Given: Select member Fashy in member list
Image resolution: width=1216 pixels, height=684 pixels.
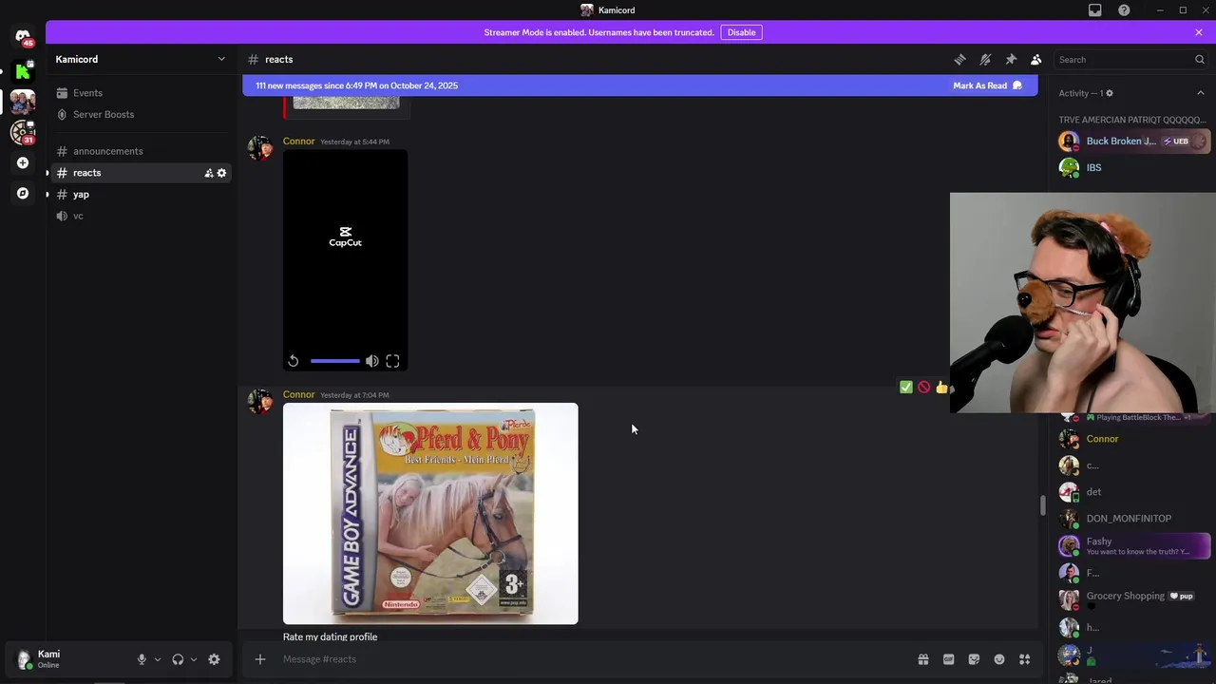Looking at the screenshot, I should tap(1134, 545).
